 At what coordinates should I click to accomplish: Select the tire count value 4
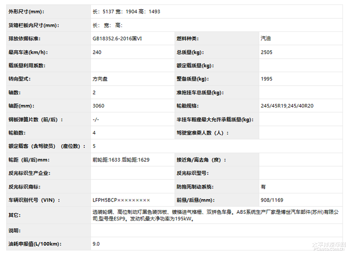coord(94,133)
